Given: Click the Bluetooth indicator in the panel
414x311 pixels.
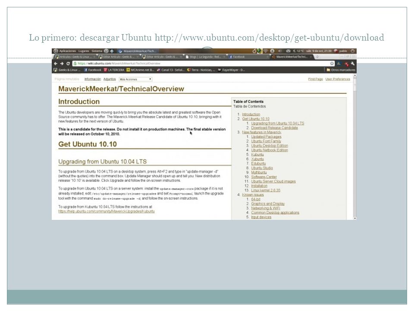Looking at the screenshot, I should pyautogui.click(x=272, y=51).
